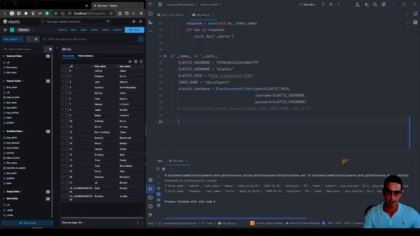420x236 pixels.
Task: Open the Structure tool window icon in PyCharm
Action: point(150,22)
